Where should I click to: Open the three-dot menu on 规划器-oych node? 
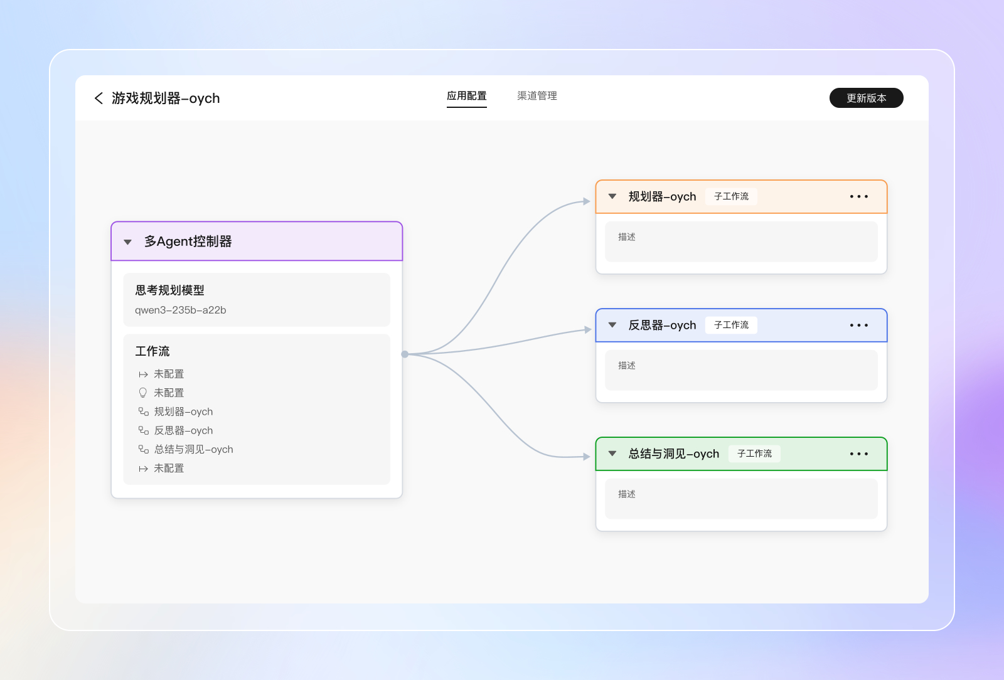coord(858,197)
